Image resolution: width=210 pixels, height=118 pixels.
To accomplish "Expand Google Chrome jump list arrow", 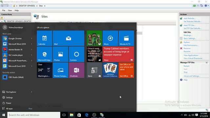I will pos(31,39).
